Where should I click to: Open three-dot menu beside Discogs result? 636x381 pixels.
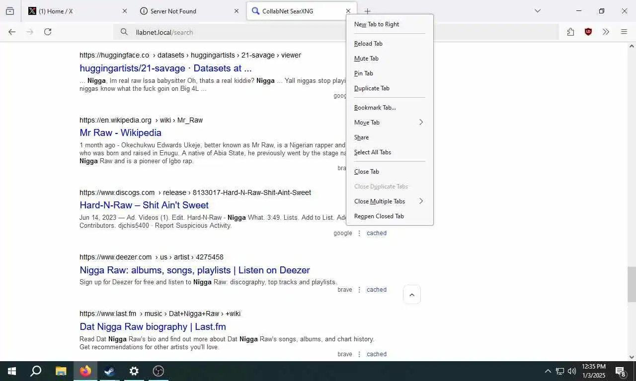coord(359,233)
